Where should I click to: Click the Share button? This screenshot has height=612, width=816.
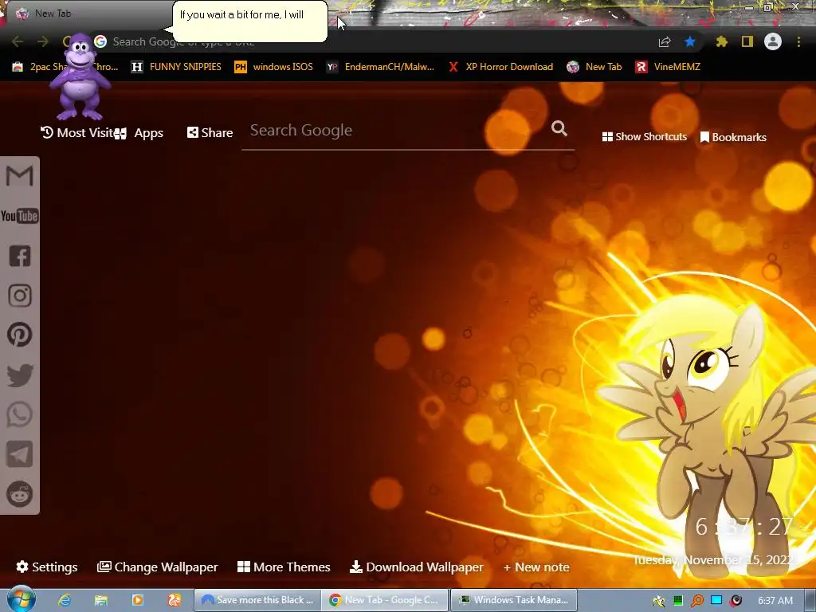(210, 133)
